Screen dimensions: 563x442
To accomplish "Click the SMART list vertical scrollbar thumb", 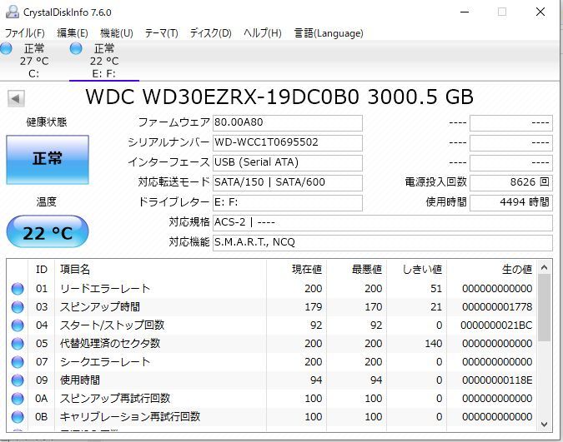I will [544, 308].
